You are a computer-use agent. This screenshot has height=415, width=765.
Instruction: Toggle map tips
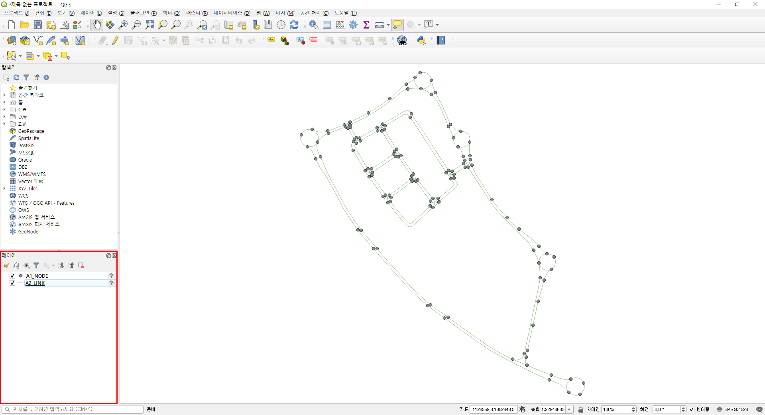pyautogui.click(x=397, y=25)
